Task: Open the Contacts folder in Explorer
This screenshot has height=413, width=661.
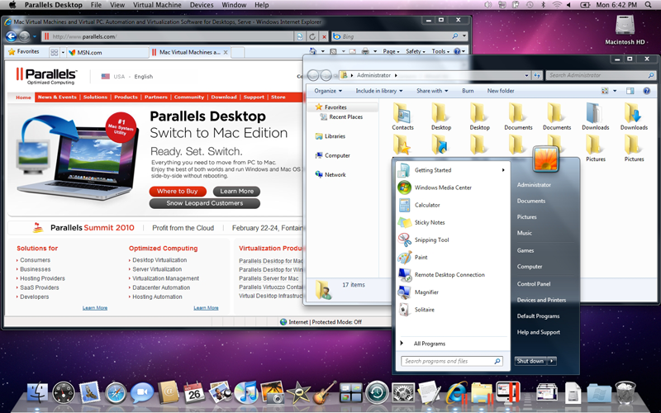Action: (x=402, y=116)
